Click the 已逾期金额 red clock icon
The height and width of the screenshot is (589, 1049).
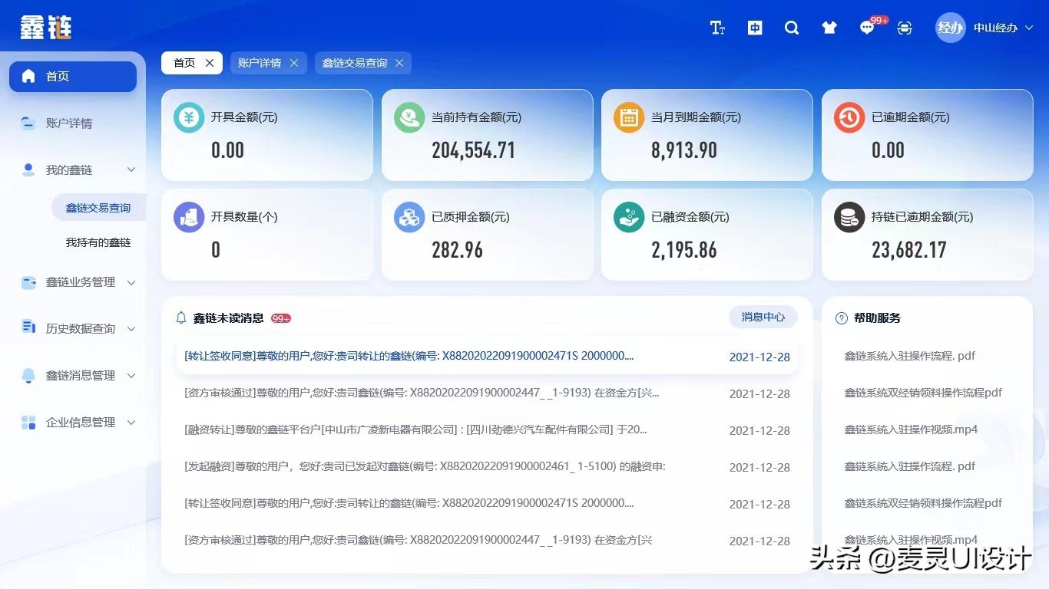[849, 117]
